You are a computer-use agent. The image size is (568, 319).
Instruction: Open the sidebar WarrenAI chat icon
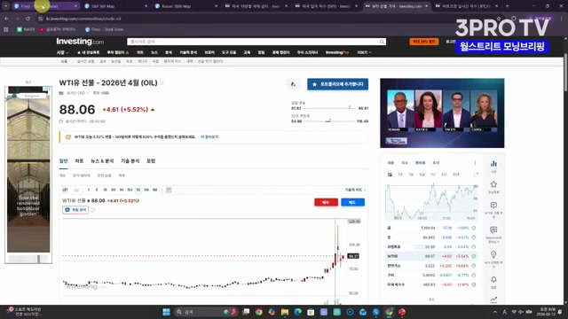click(493, 230)
